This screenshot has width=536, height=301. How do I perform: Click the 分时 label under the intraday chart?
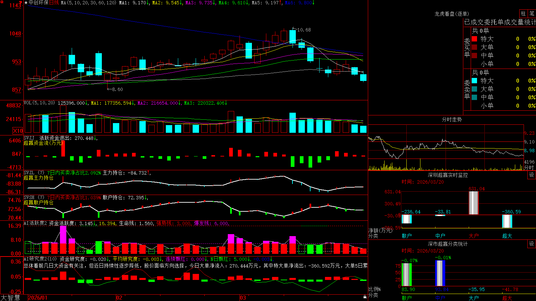pyautogui.click(x=529, y=168)
